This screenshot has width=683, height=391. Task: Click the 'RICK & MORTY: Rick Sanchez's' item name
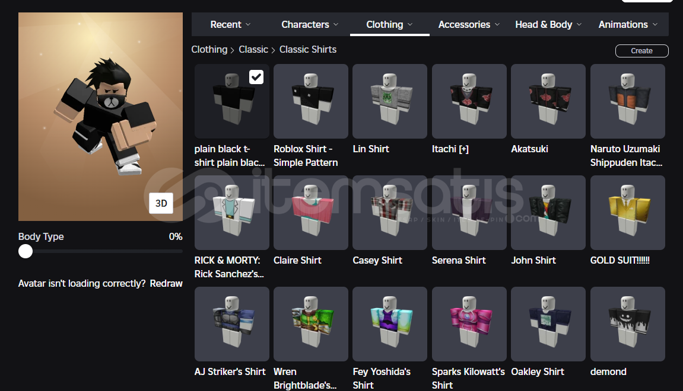[229, 267]
